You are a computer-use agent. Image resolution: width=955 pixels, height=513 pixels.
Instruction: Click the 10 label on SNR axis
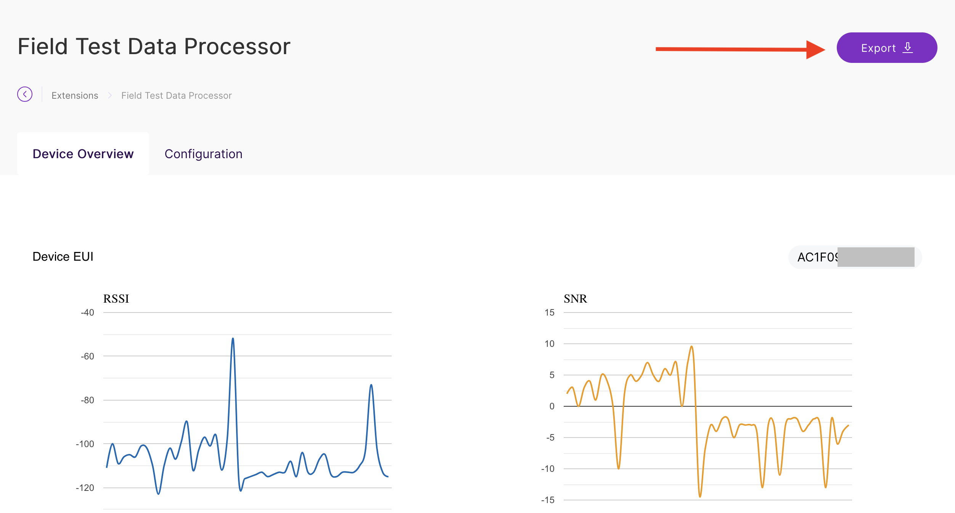[549, 344]
